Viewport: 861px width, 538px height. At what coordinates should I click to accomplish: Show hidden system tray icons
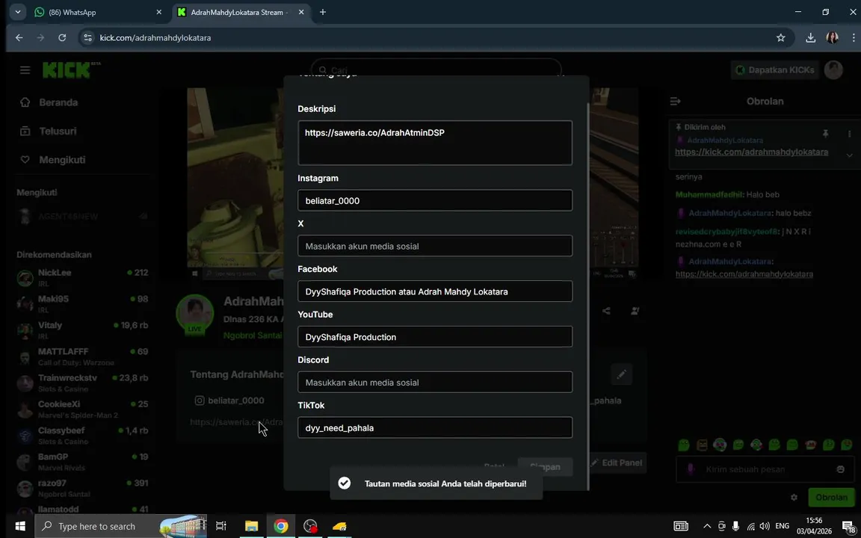(707, 527)
